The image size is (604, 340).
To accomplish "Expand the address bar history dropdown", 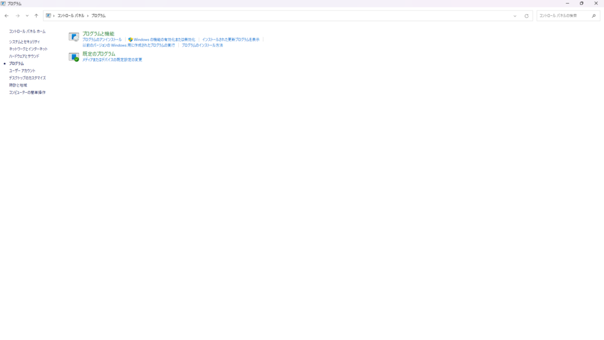I will pyautogui.click(x=514, y=16).
